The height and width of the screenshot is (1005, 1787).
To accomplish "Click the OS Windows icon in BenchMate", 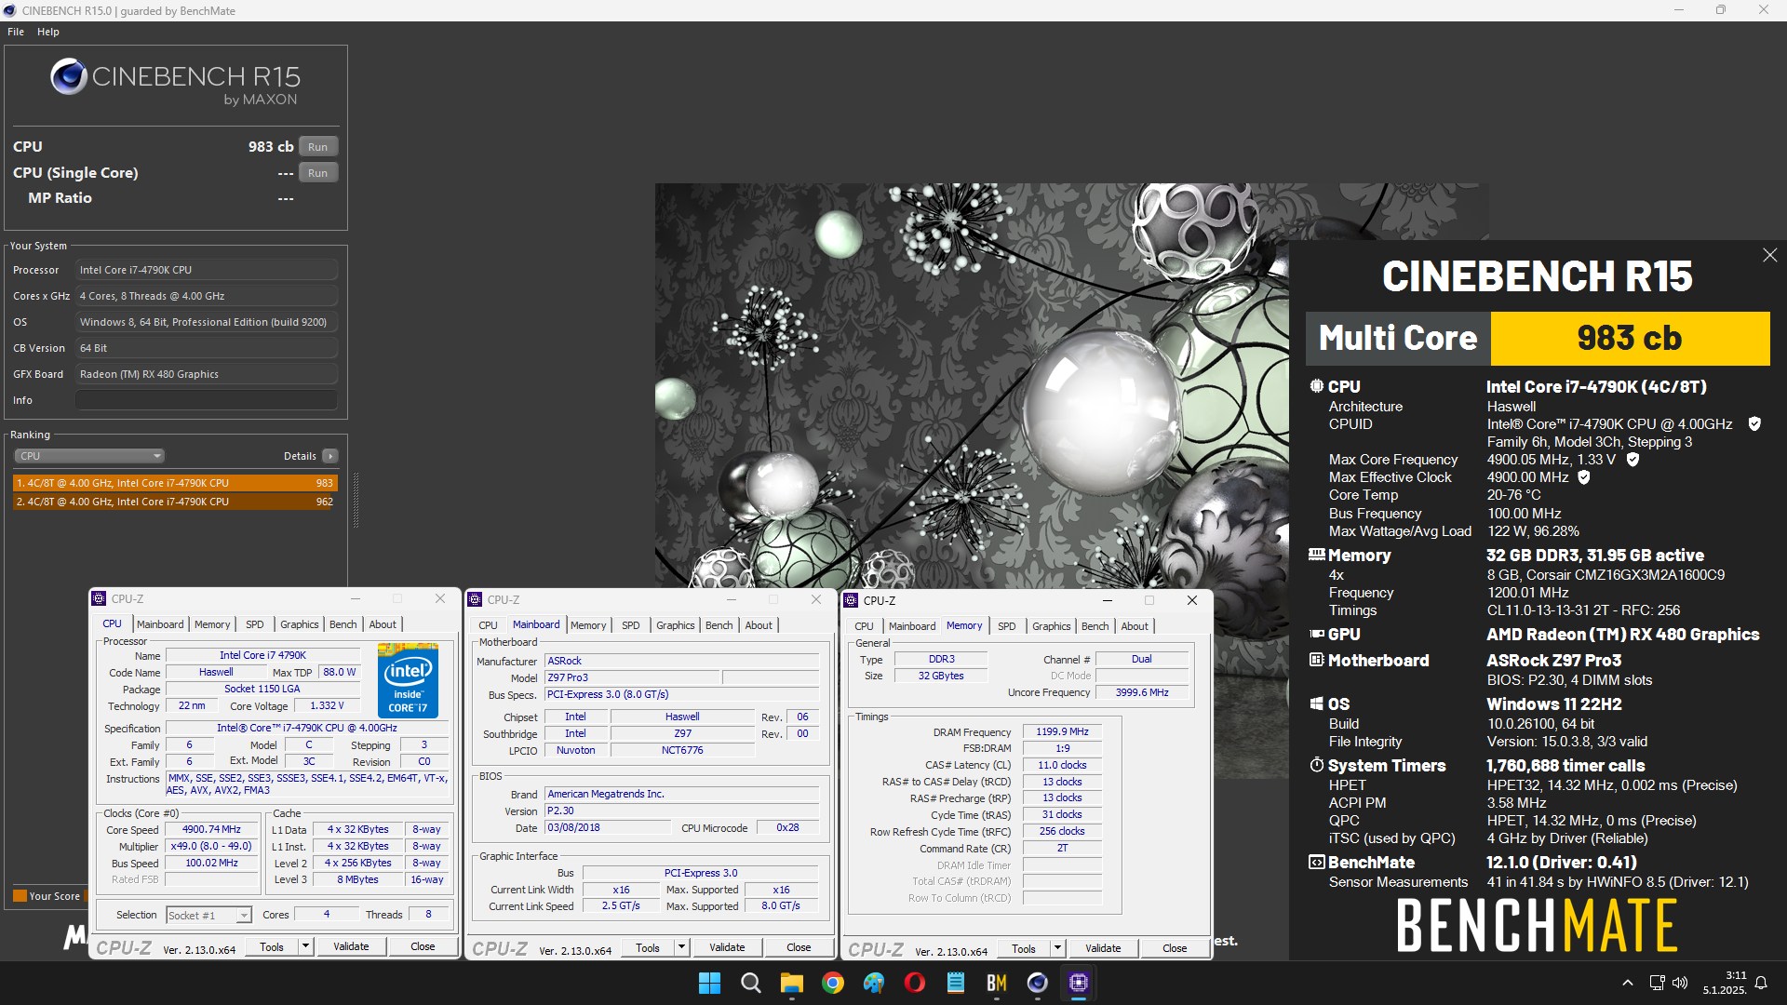I will 1316,703.
